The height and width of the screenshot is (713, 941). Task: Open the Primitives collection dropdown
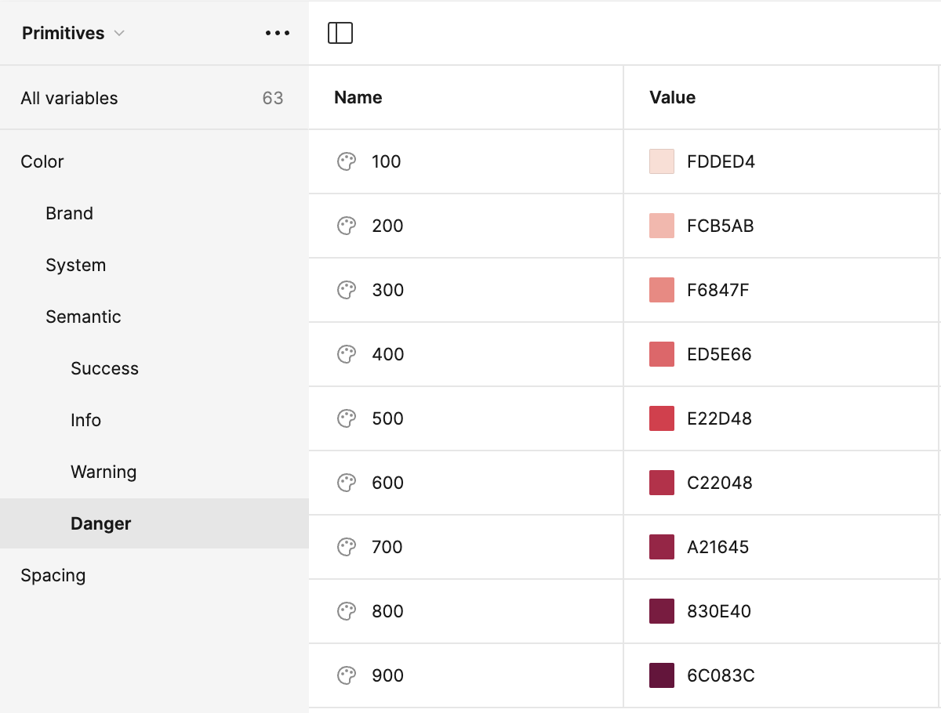[74, 33]
